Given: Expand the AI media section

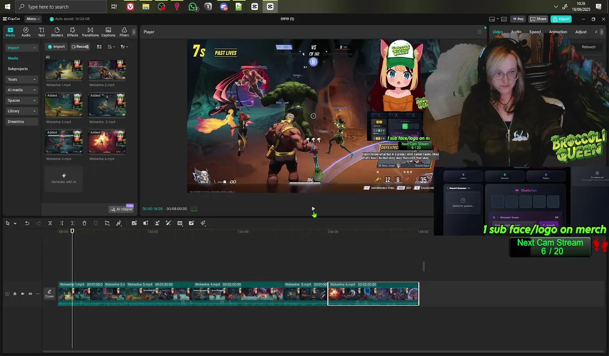Looking at the screenshot, I should point(22,90).
